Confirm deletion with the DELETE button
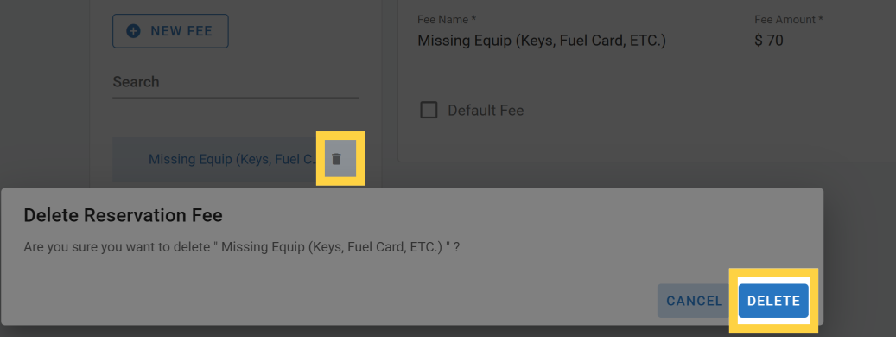Image resolution: width=896 pixels, height=337 pixels. click(773, 301)
